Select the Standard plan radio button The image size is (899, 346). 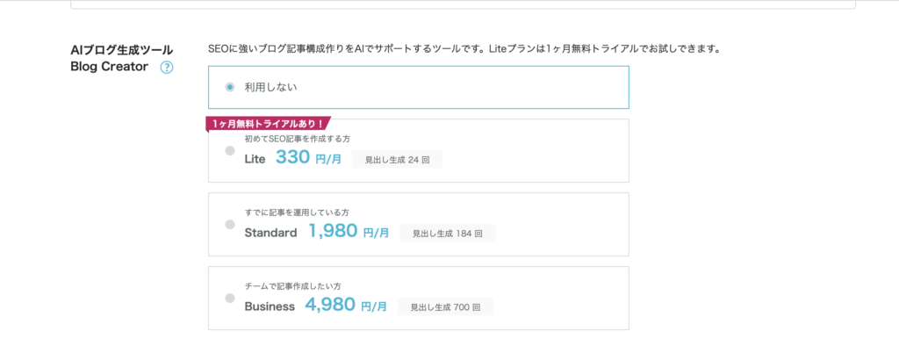(x=230, y=224)
